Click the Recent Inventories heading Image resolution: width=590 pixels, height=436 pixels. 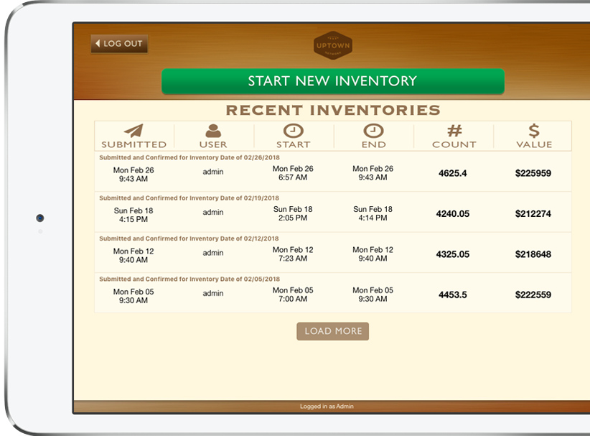coord(333,110)
